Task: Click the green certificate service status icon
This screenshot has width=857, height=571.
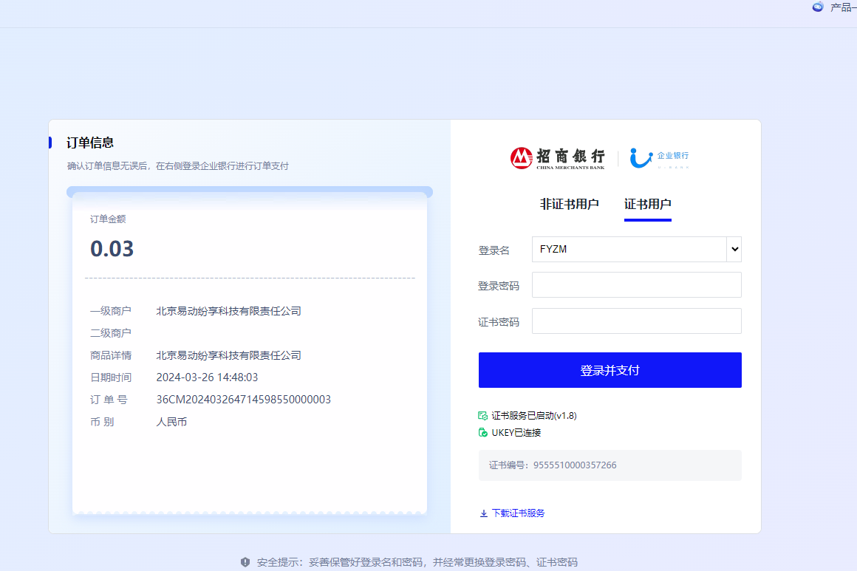Action: click(482, 415)
